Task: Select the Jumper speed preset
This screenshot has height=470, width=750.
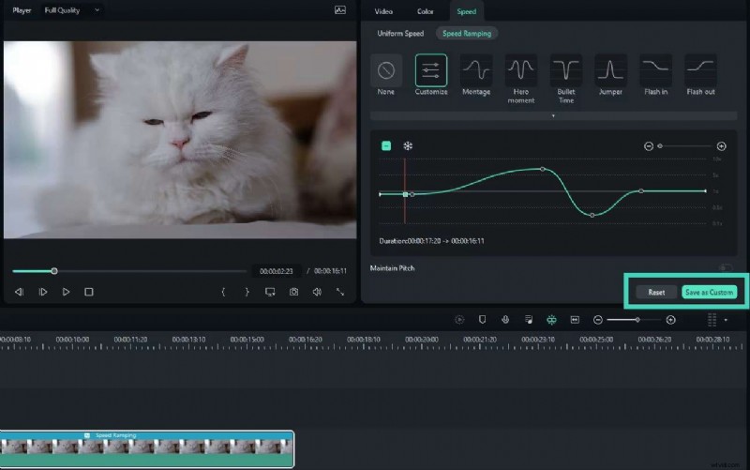Action: pyautogui.click(x=610, y=70)
